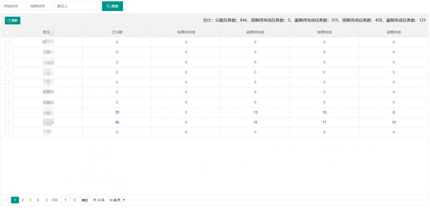This screenshot has height=208, width=430.
Task: Click the 刷新 refresh button
Action: click(x=12, y=21)
